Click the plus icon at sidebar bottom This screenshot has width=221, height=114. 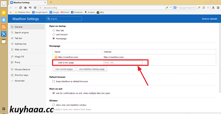pyautogui.click(x=4, y=109)
